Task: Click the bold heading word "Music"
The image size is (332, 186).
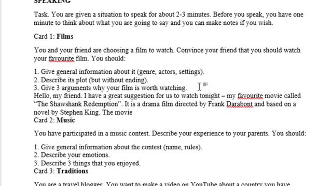Action: (x=66, y=120)
